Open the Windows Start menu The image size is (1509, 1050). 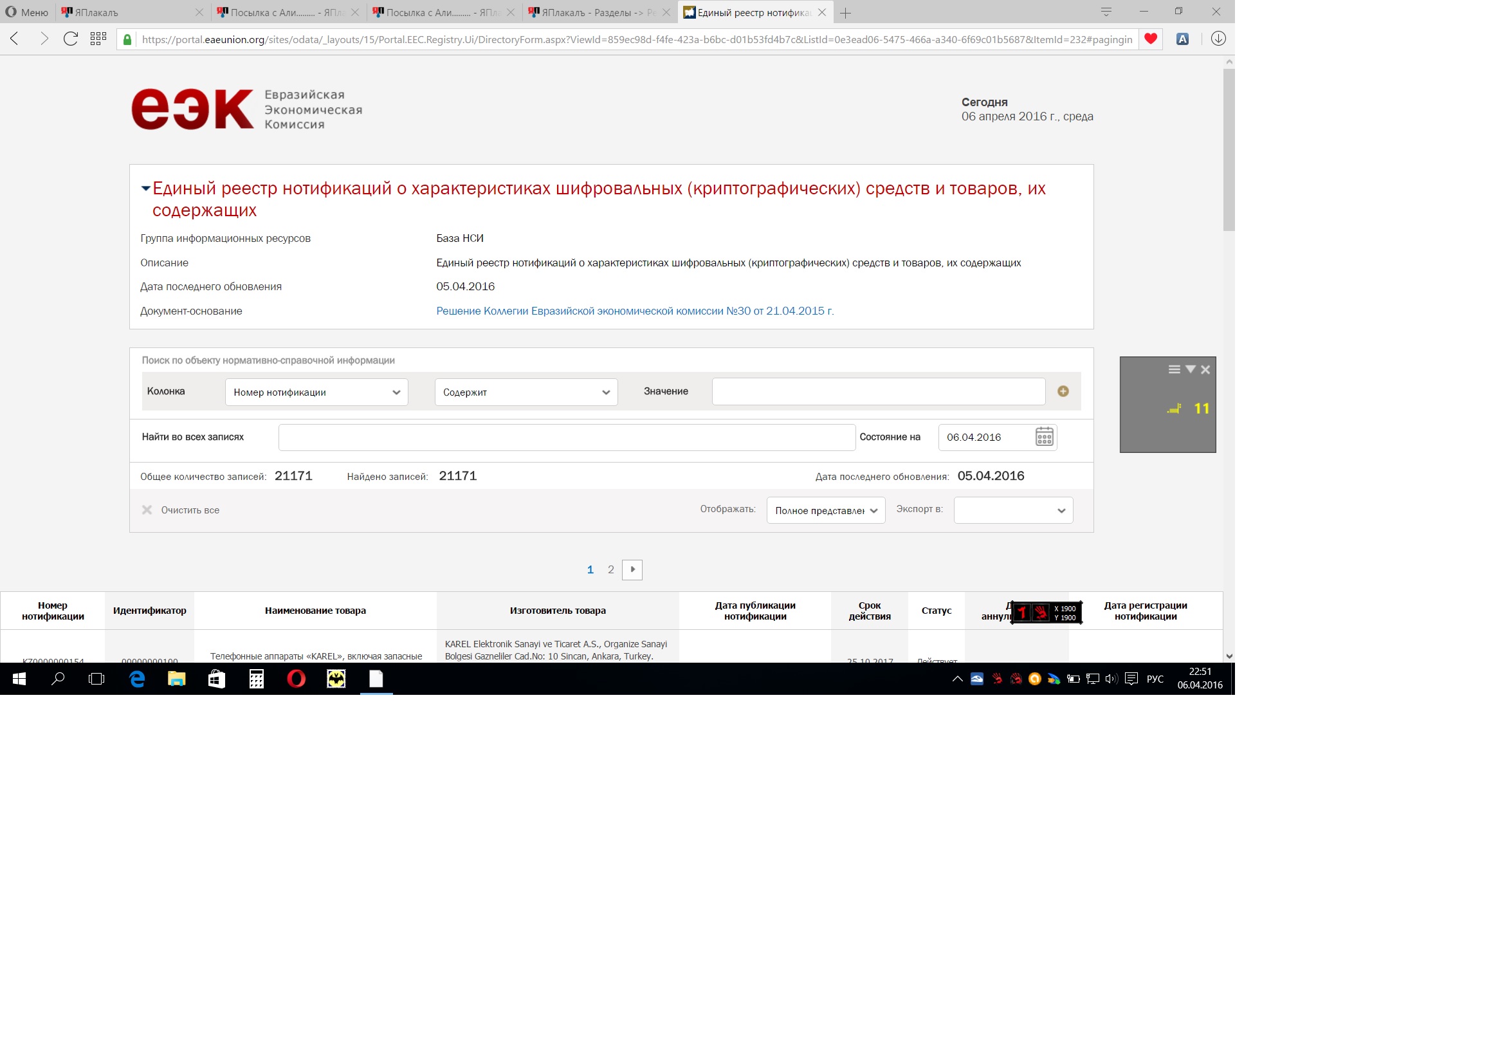[19, 679]
